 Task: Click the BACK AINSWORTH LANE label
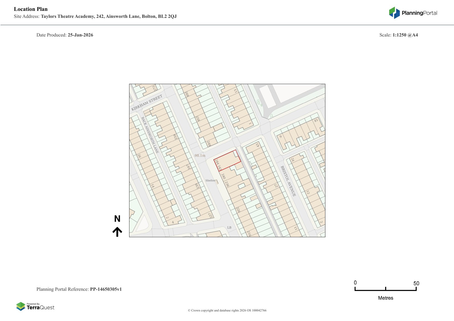pyautogui.click(x=150, y=135)
